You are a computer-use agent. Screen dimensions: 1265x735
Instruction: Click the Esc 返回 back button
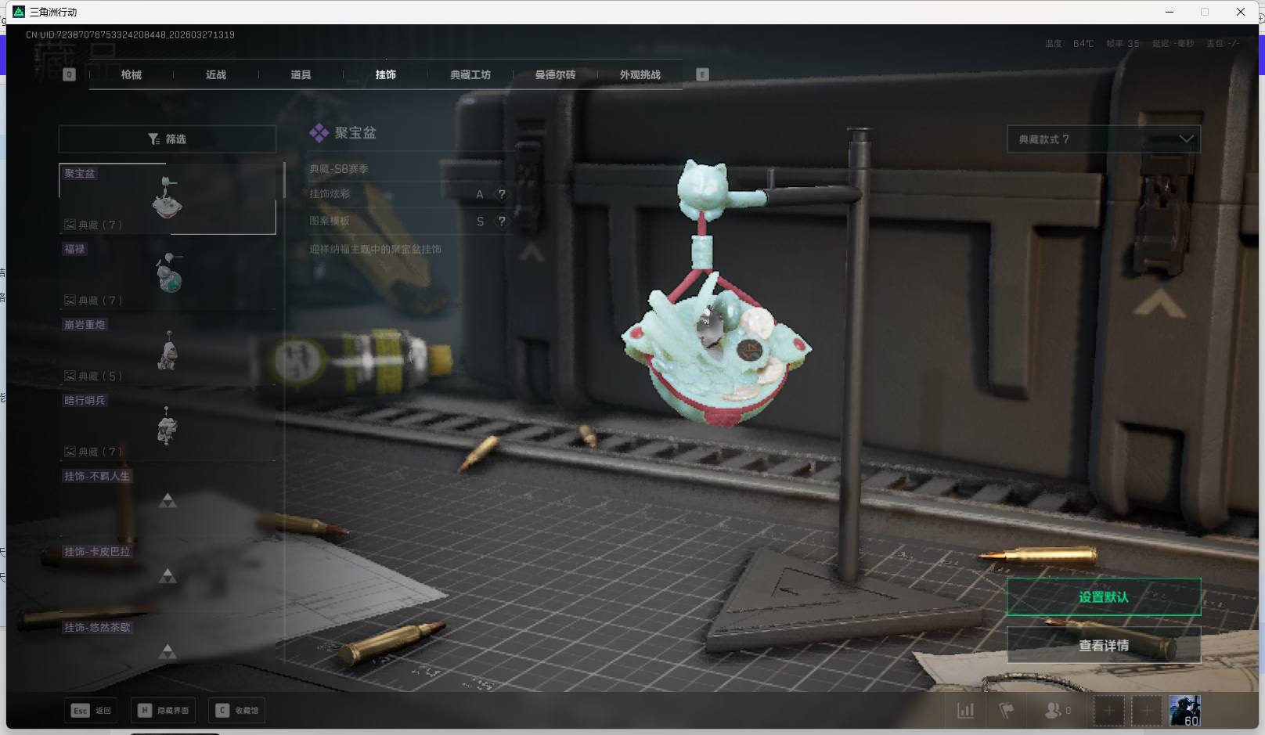pyautogui.click(x=92, y=711)
